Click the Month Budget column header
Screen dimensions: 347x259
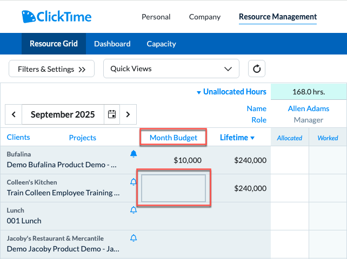(x=173, y=138)
